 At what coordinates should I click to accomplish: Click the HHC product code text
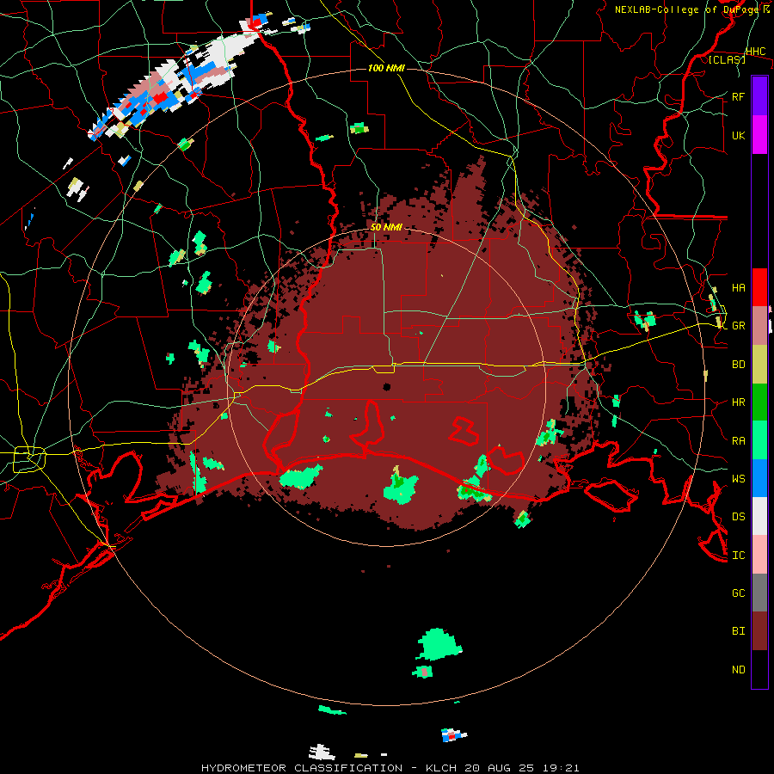(755, 52)
